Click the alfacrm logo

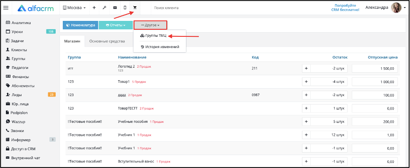36,8
